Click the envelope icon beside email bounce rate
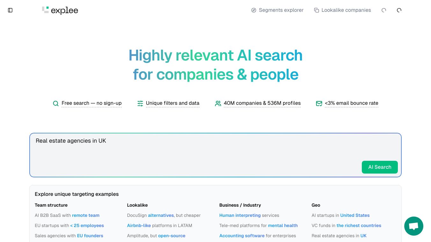This screenshot has width=431, height=242. click(x=319, y=103)
